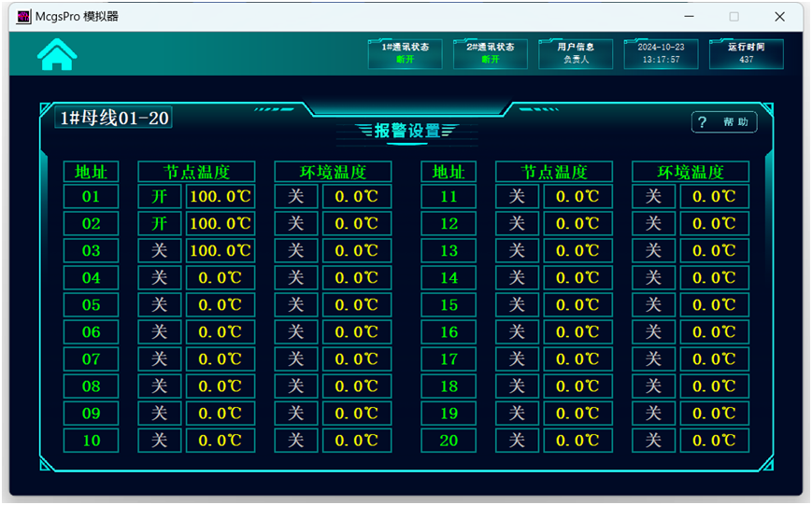This screenshot has width=812, height=505.
Task: Open the 用户信息 panel
Action: click(576, 53)
